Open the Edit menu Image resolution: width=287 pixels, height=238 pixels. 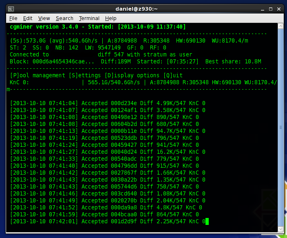coord(28,18)
